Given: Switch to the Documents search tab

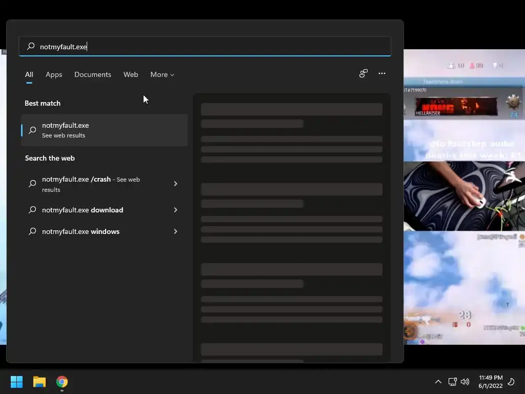Looking at the screenshot, I should coord(93,74).
